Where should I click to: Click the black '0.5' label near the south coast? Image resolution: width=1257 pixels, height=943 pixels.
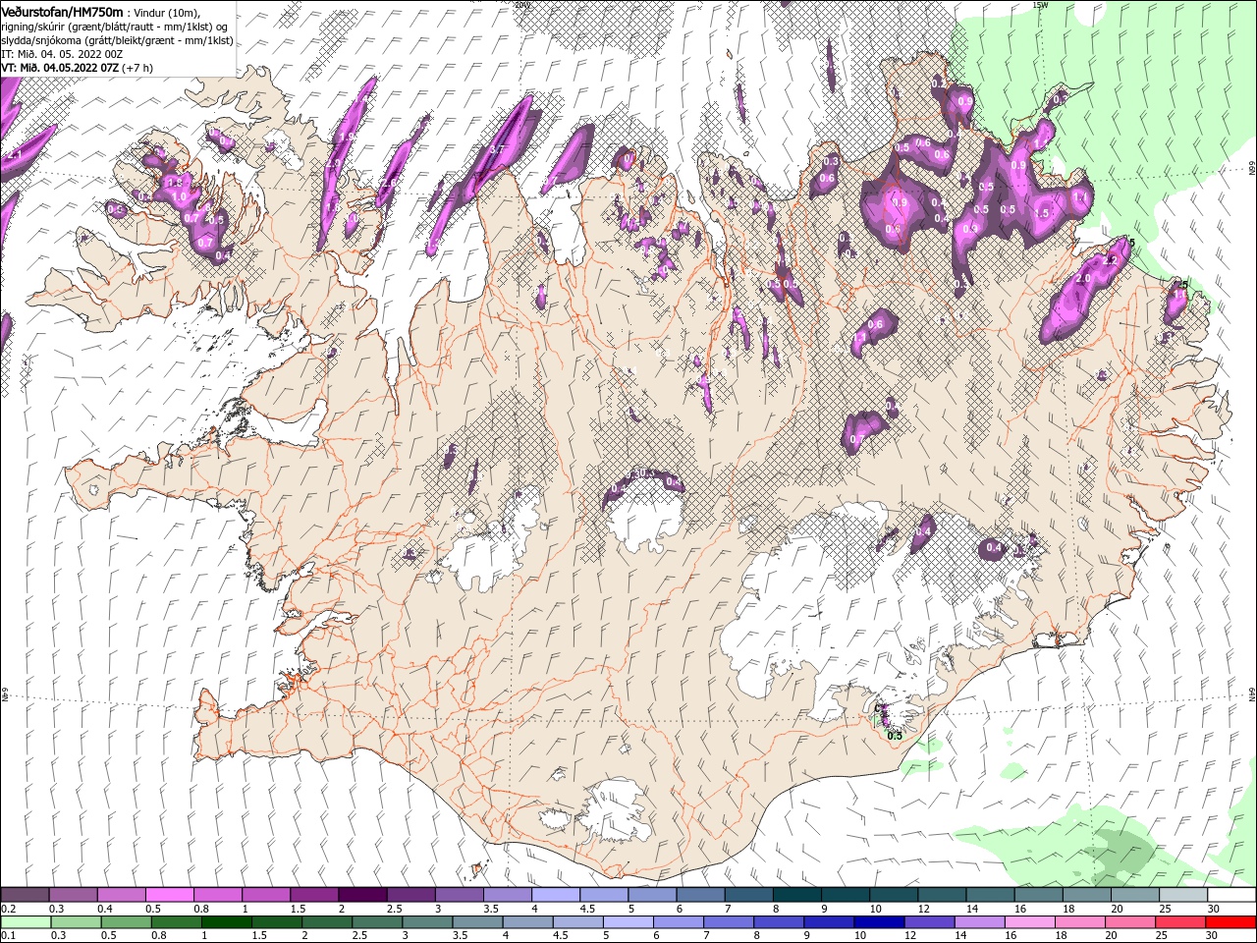point(895,735)
